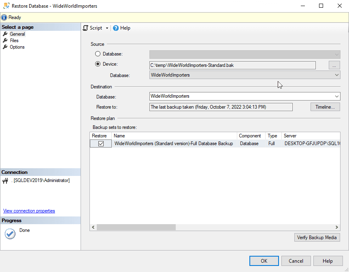
Task: Click the Device path input field
Action: pos(232,65)
